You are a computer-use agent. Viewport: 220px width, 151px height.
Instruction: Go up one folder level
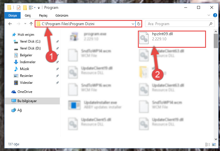click(x=31, y=24)
